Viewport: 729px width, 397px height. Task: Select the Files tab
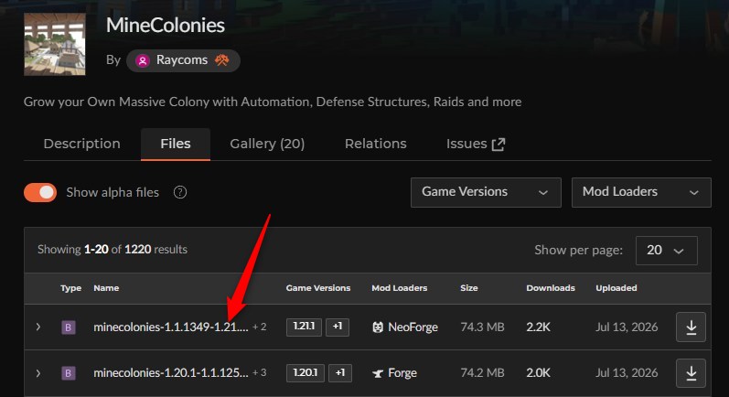176,144
